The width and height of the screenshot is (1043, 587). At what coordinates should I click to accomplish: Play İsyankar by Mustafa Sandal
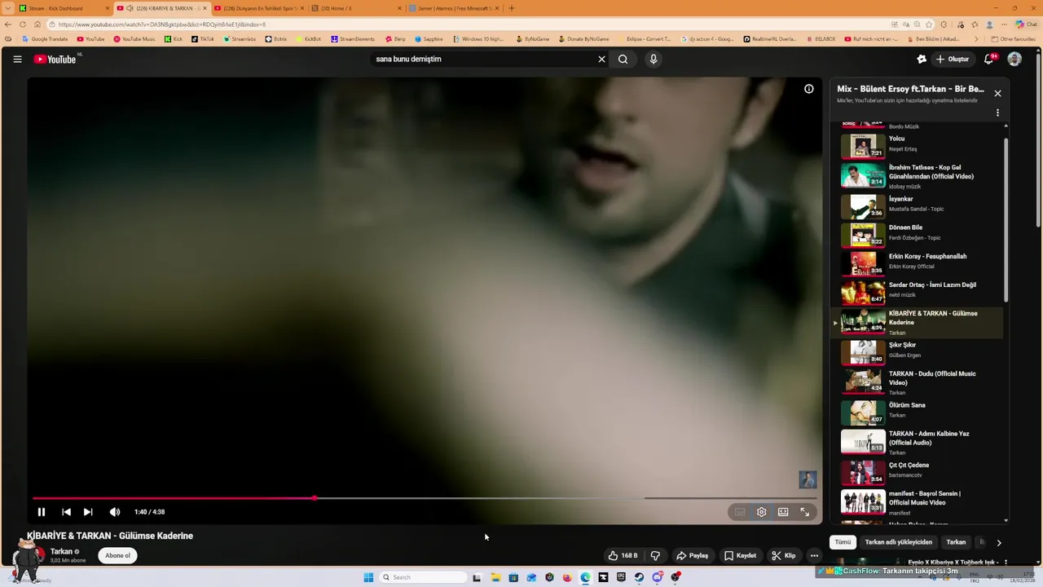tap(917, 205)
